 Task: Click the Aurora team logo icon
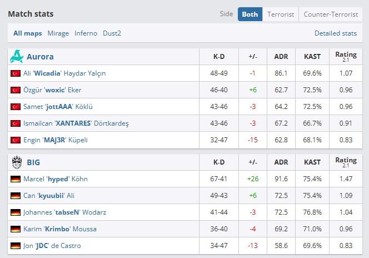coord(17,57)
